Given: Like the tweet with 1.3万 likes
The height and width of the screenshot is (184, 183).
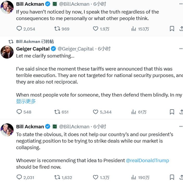Looking at the screenshot, I should point(95,177).
